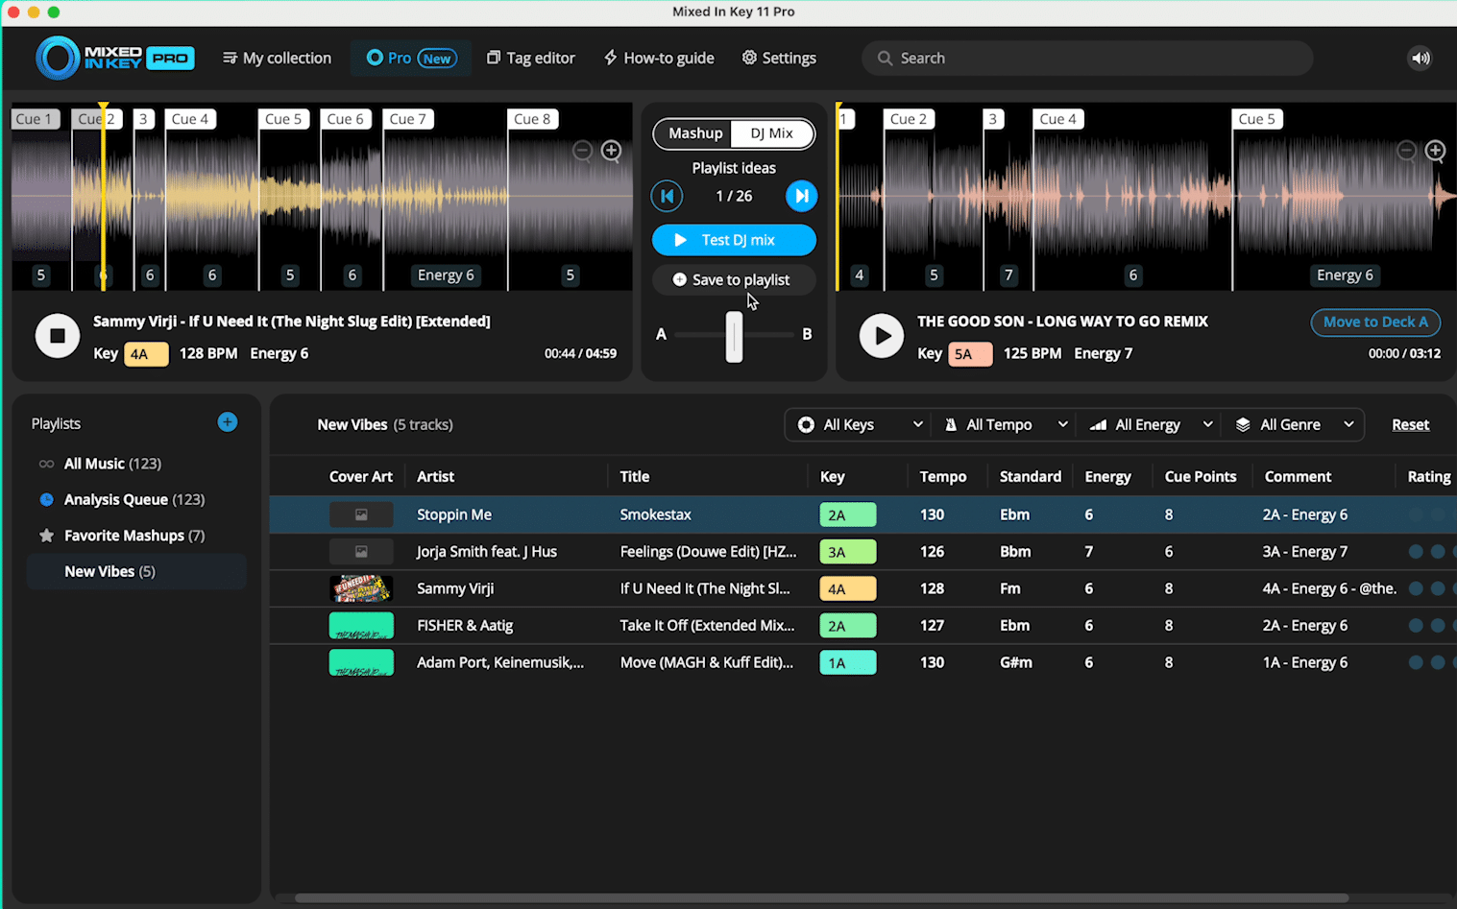Go to next playlist idea
The image size is (1457, 909).
pos(801,196)
